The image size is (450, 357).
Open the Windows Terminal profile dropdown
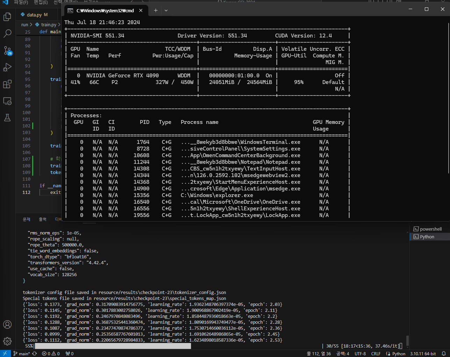[166, 10]
